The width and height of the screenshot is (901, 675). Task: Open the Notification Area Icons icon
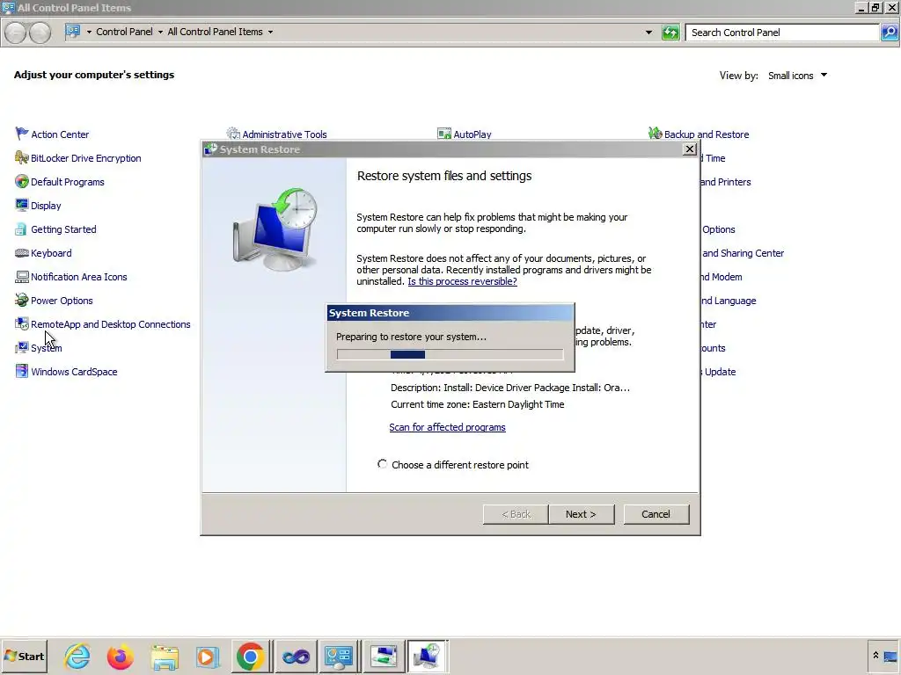[22, 277]
